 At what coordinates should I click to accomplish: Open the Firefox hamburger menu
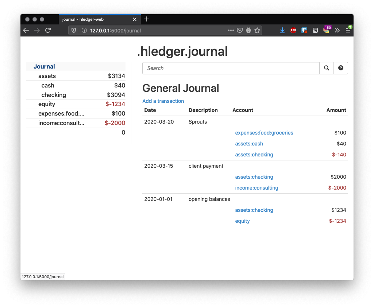pyautogui.click(x=348, y=30)
